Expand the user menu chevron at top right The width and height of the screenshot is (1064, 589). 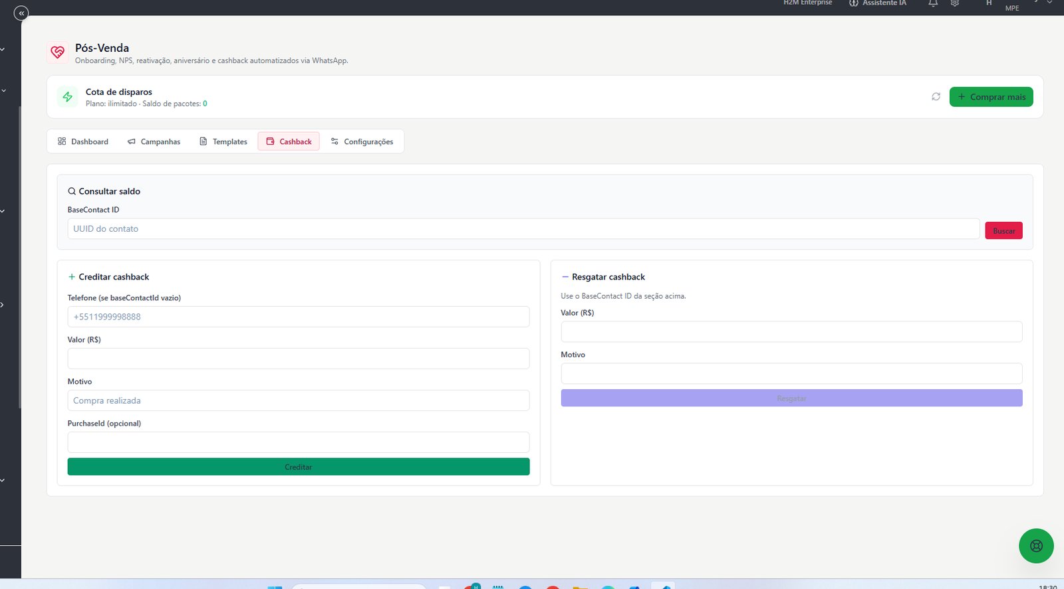pos(1050,3)
